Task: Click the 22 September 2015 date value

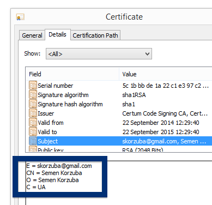Action: (x=161, y=132)
